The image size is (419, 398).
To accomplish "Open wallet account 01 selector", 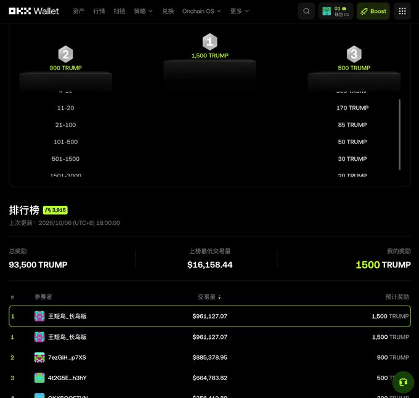I will (x=336, y=11).
